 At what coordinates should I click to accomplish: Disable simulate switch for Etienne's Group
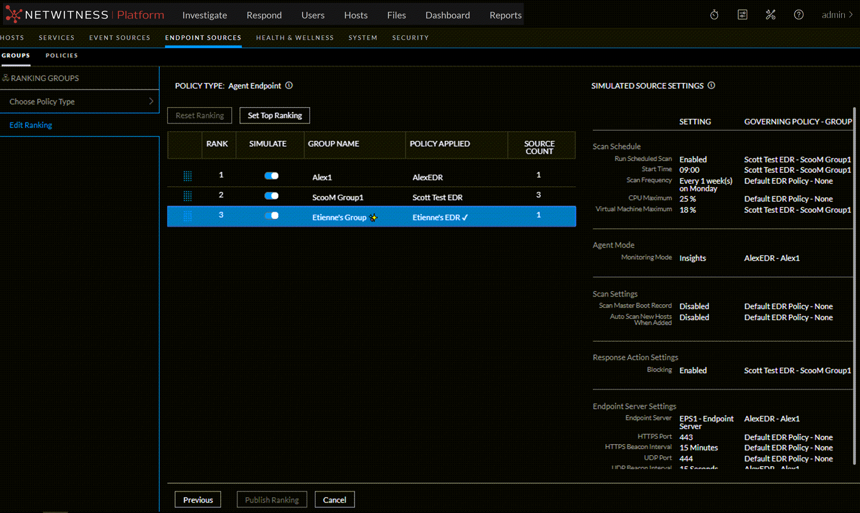tap(271, 216)
